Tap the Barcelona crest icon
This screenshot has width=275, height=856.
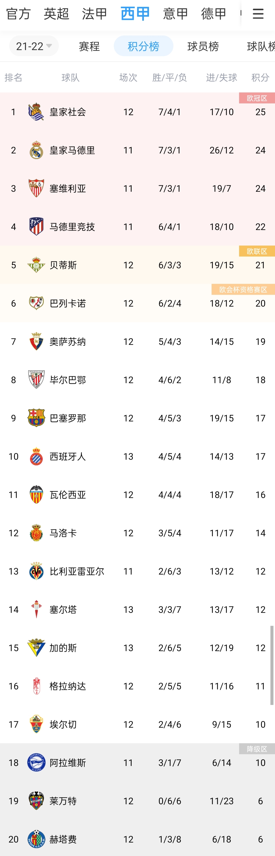[36, 418]
